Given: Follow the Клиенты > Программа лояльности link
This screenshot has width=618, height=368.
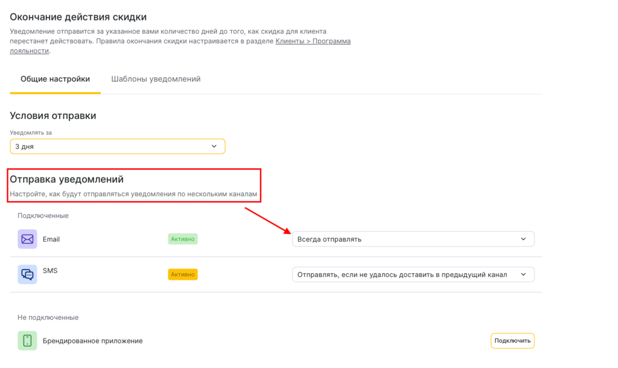Looking at the screenshot, I should pyautogui.click(x=313, y=42).
